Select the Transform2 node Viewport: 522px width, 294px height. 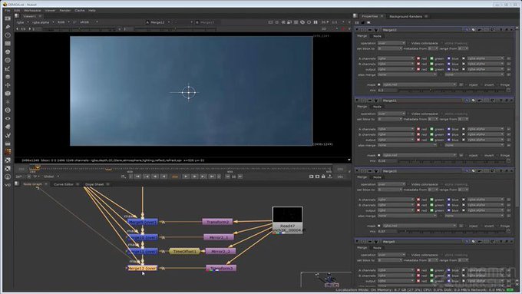tap(217, 221)
